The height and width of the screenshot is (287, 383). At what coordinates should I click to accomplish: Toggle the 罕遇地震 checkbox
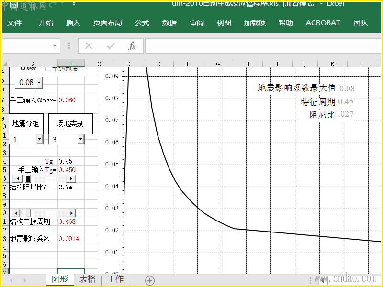[48, 69]
